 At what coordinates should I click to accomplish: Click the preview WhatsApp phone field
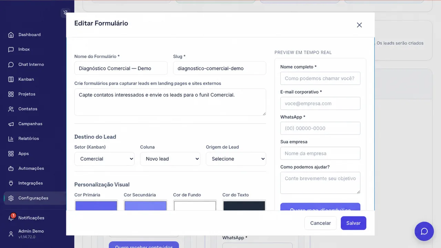coord(320,128)
